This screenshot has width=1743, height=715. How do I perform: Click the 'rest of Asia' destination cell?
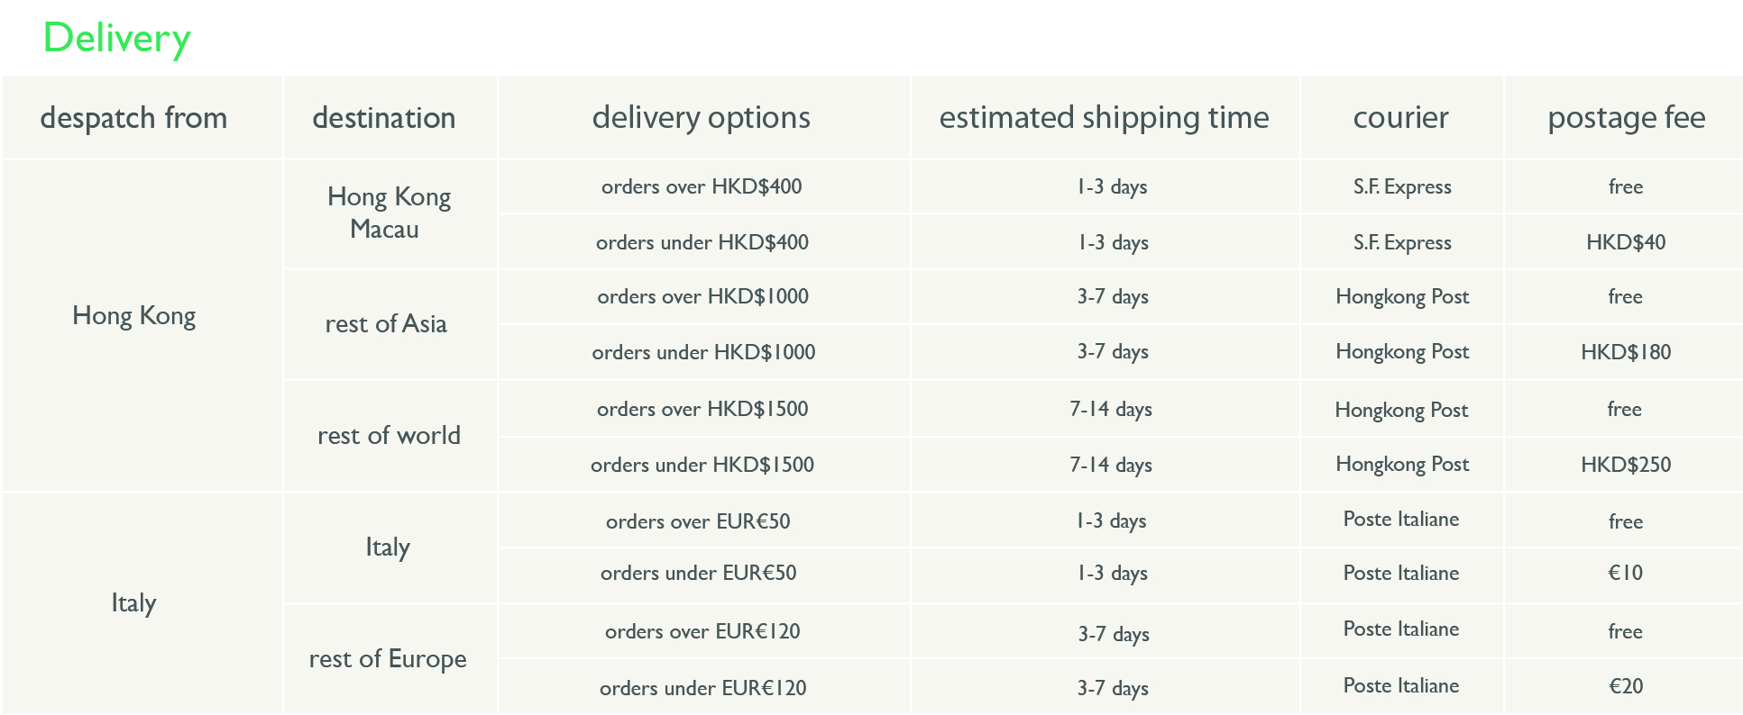386,324
